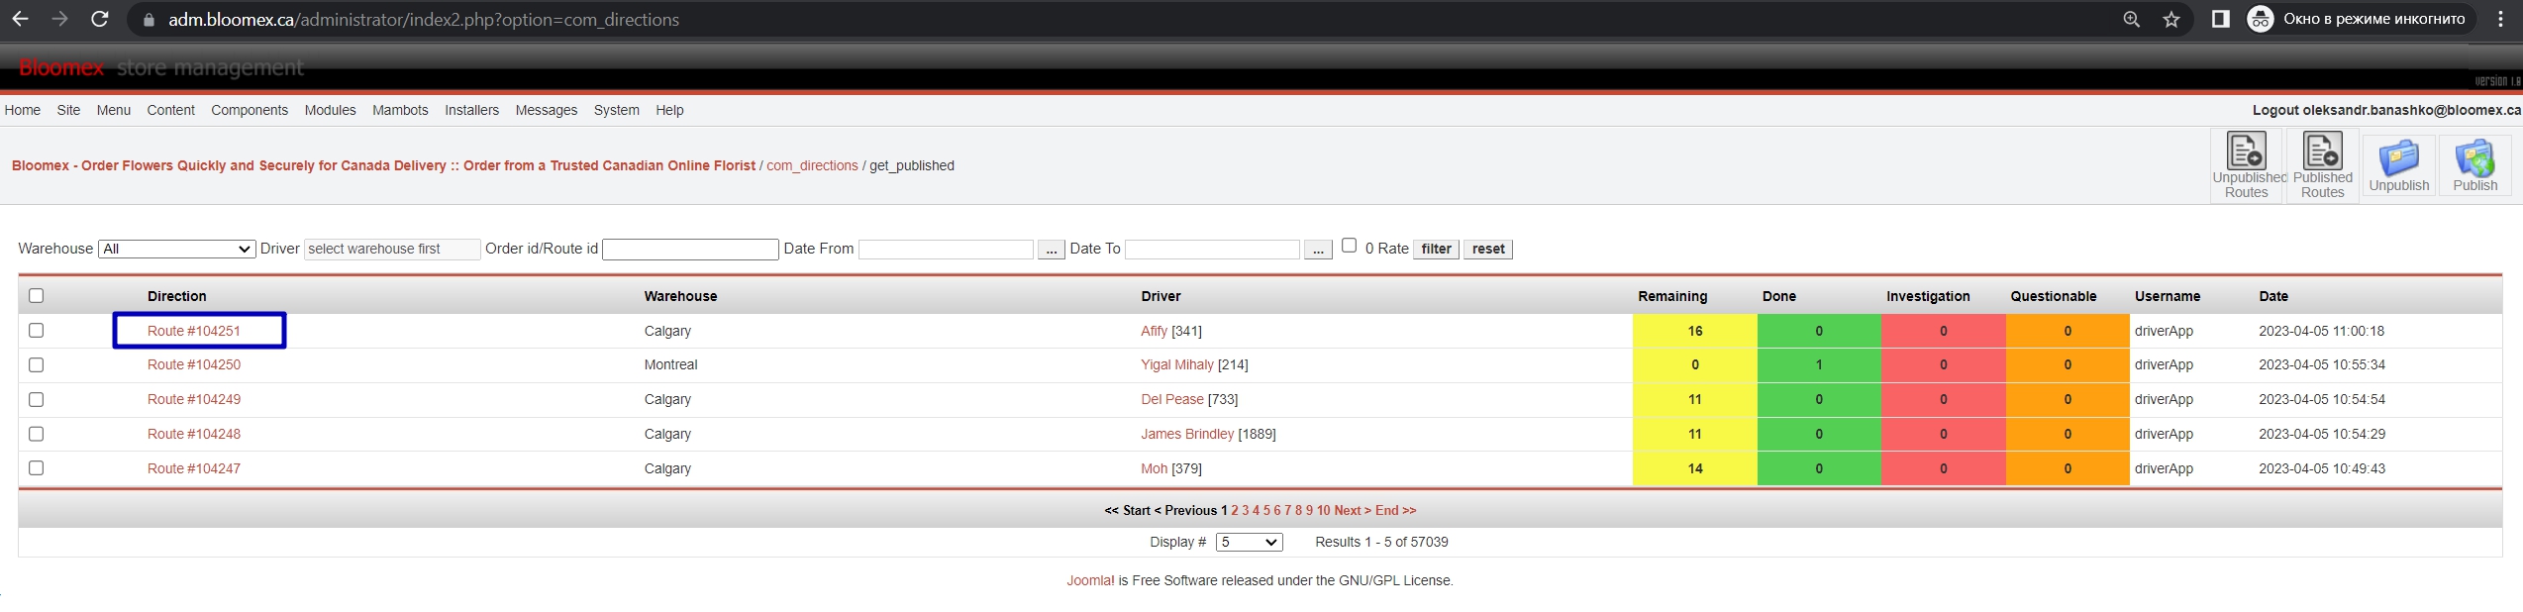
Task: Open Published Routes toolbar icon
Action: 2322,165
